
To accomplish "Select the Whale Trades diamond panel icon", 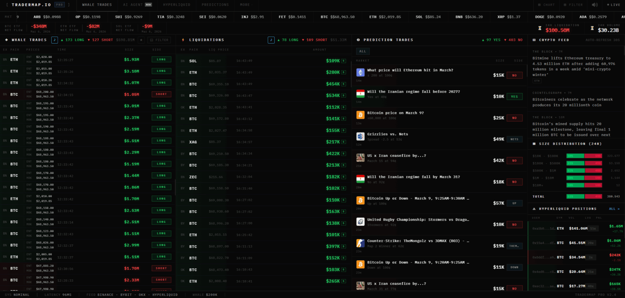I will (x=7, y=40).
